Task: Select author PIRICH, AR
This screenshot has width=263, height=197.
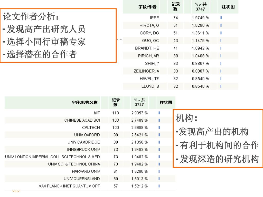Action: 148,56
